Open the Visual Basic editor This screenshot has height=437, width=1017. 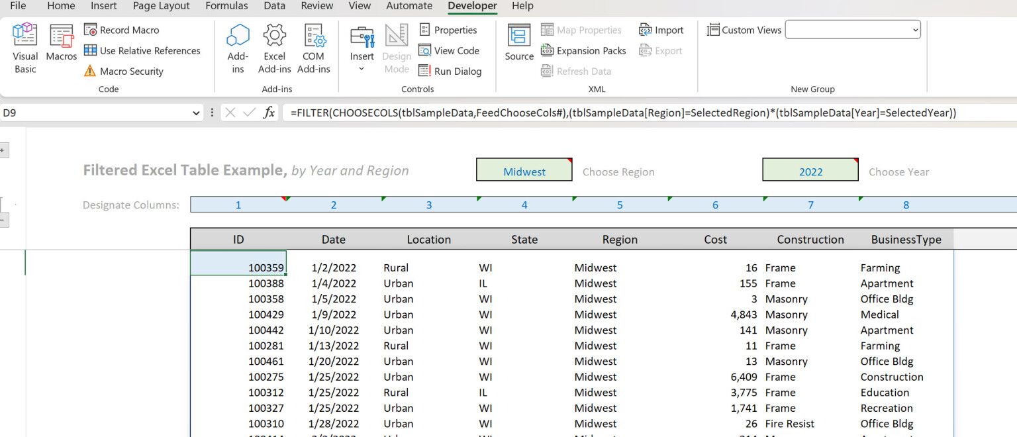point(24,45)
